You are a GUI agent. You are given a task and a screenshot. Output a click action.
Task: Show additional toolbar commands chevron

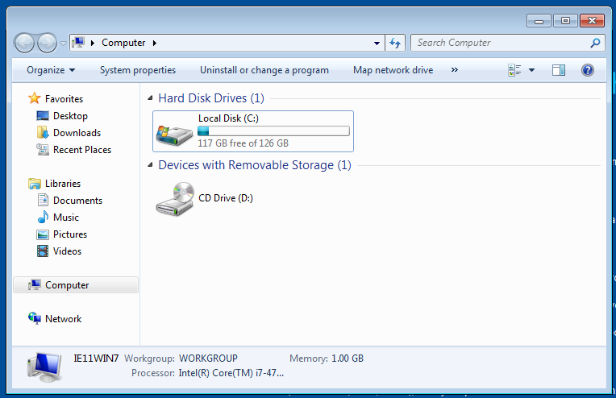455,70
